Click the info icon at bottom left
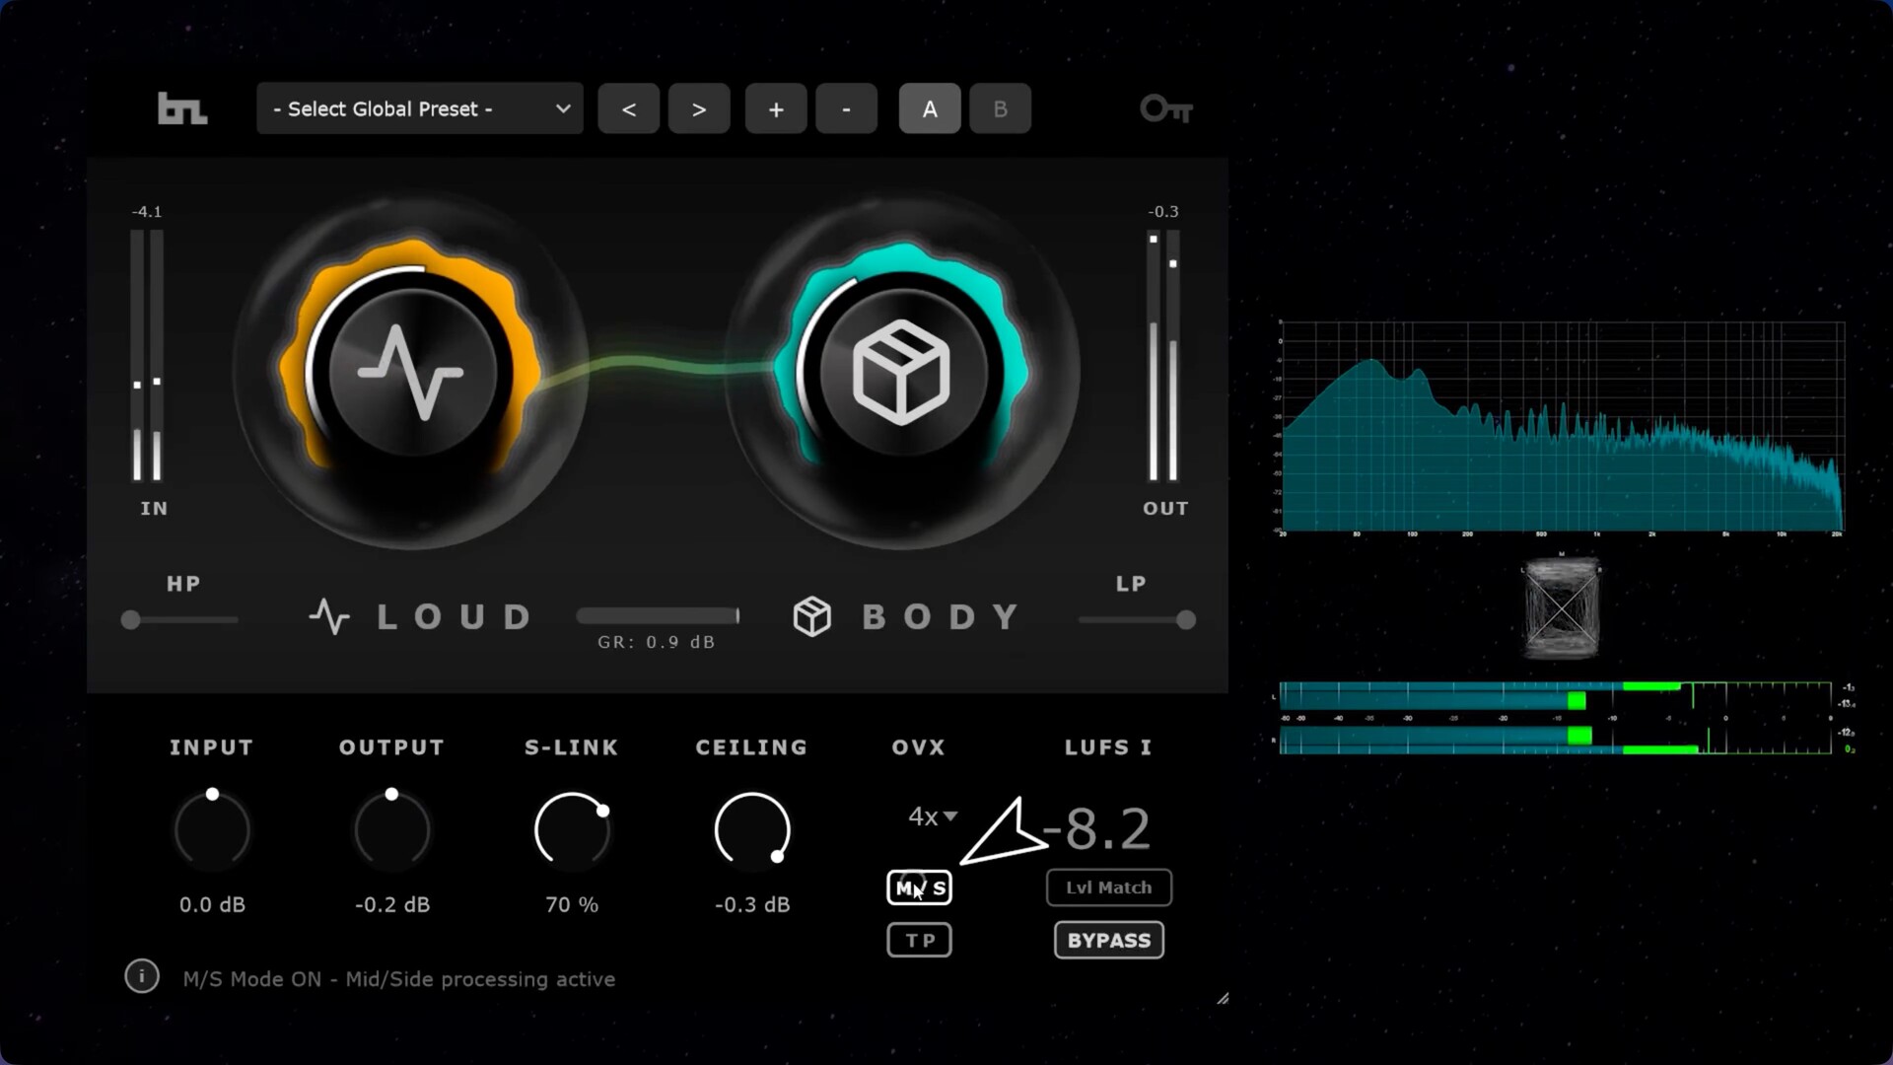 click(142, 977)
